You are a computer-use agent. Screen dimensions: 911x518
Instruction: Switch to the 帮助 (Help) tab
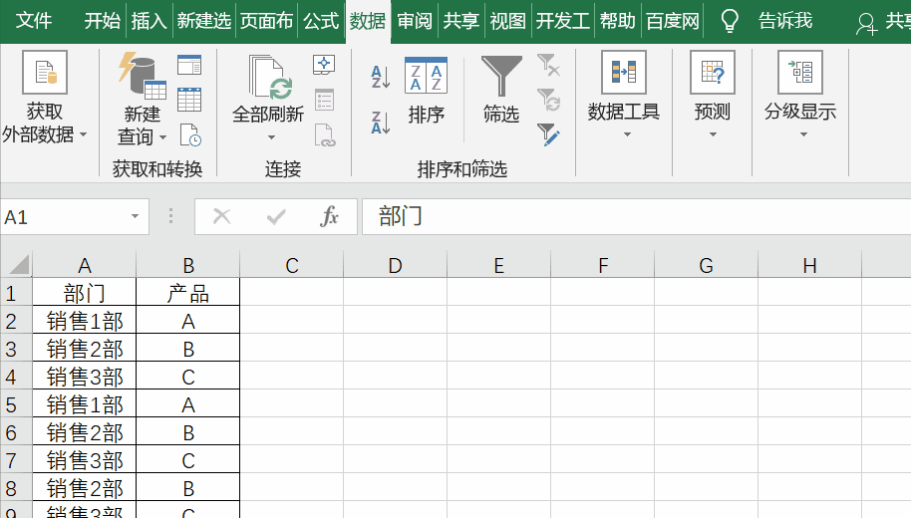(x=618, y=21)
